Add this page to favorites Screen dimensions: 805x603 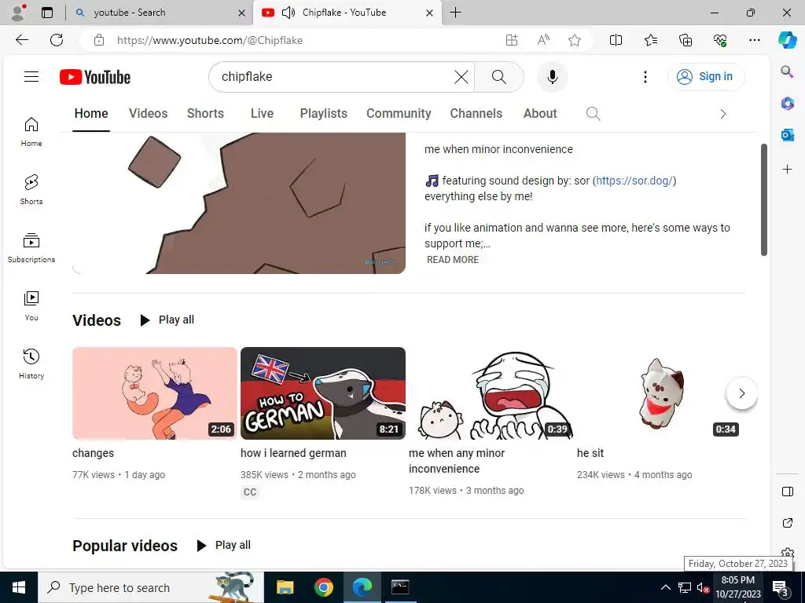pos(575,40)
